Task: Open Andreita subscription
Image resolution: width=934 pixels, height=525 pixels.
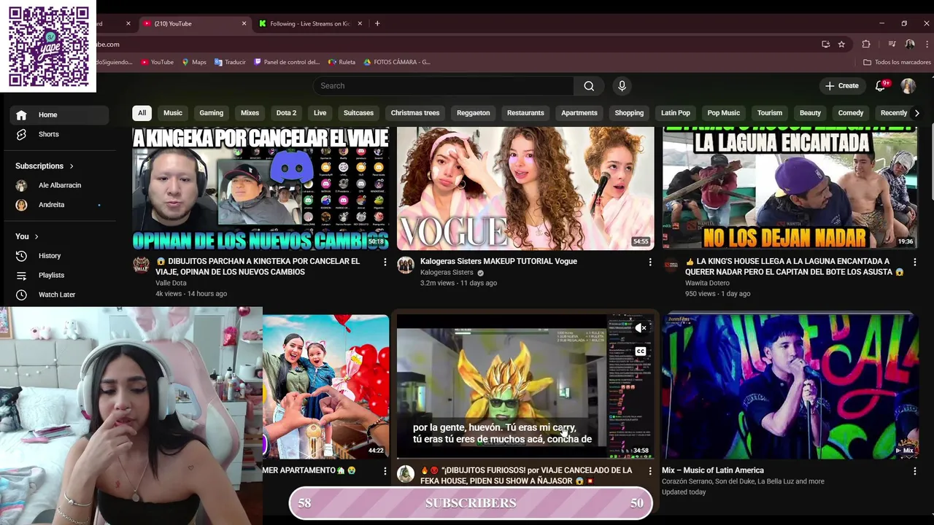Action: pyautogui.click(x=59, y=205)
